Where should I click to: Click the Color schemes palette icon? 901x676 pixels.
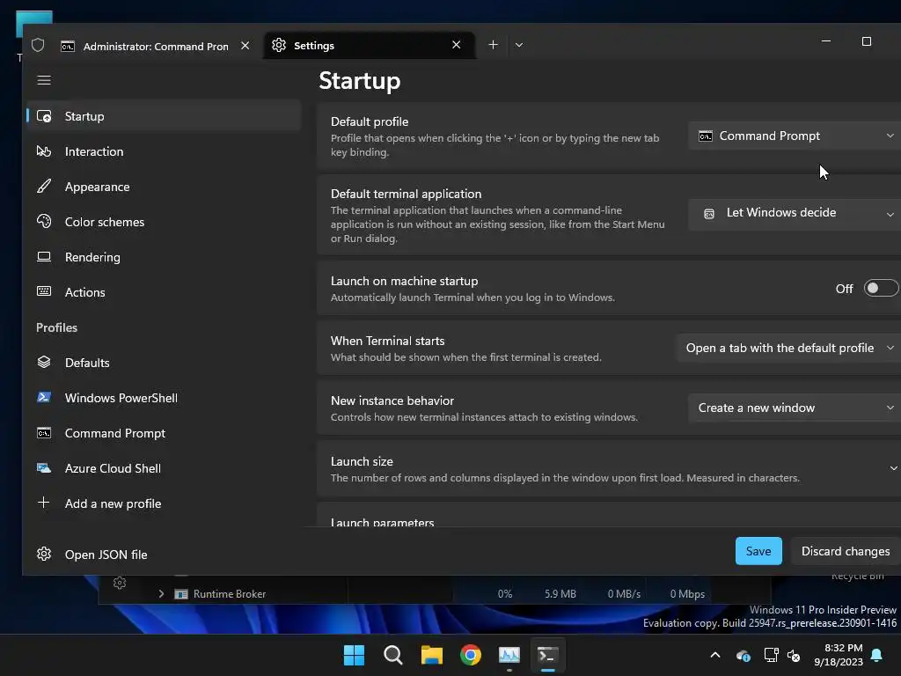44,222
